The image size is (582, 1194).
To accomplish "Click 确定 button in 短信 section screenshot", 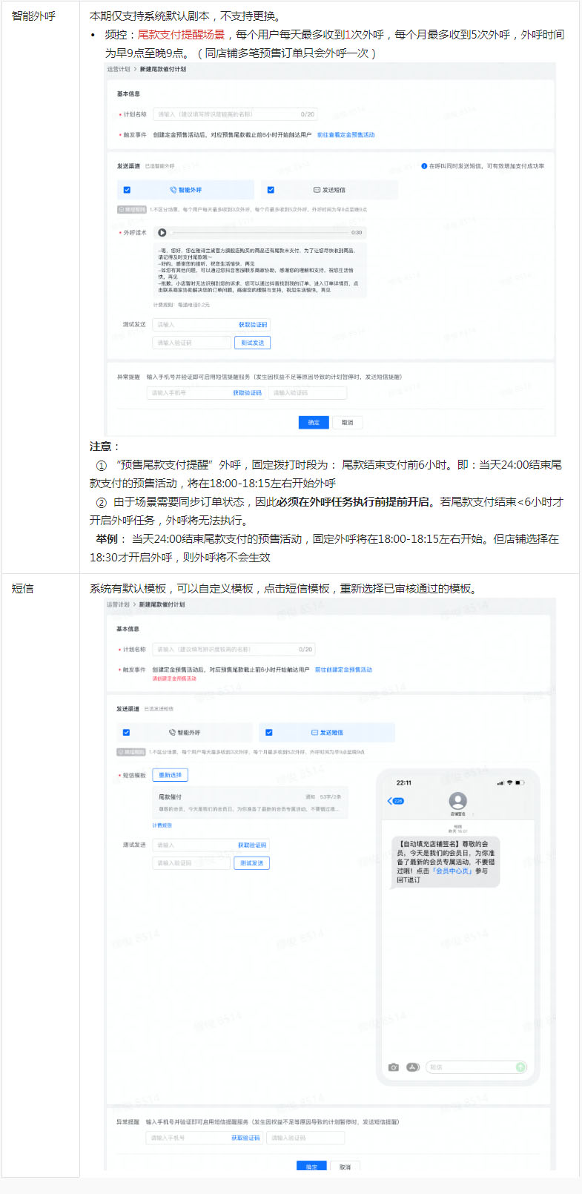I will click(x=311, y=1167).
